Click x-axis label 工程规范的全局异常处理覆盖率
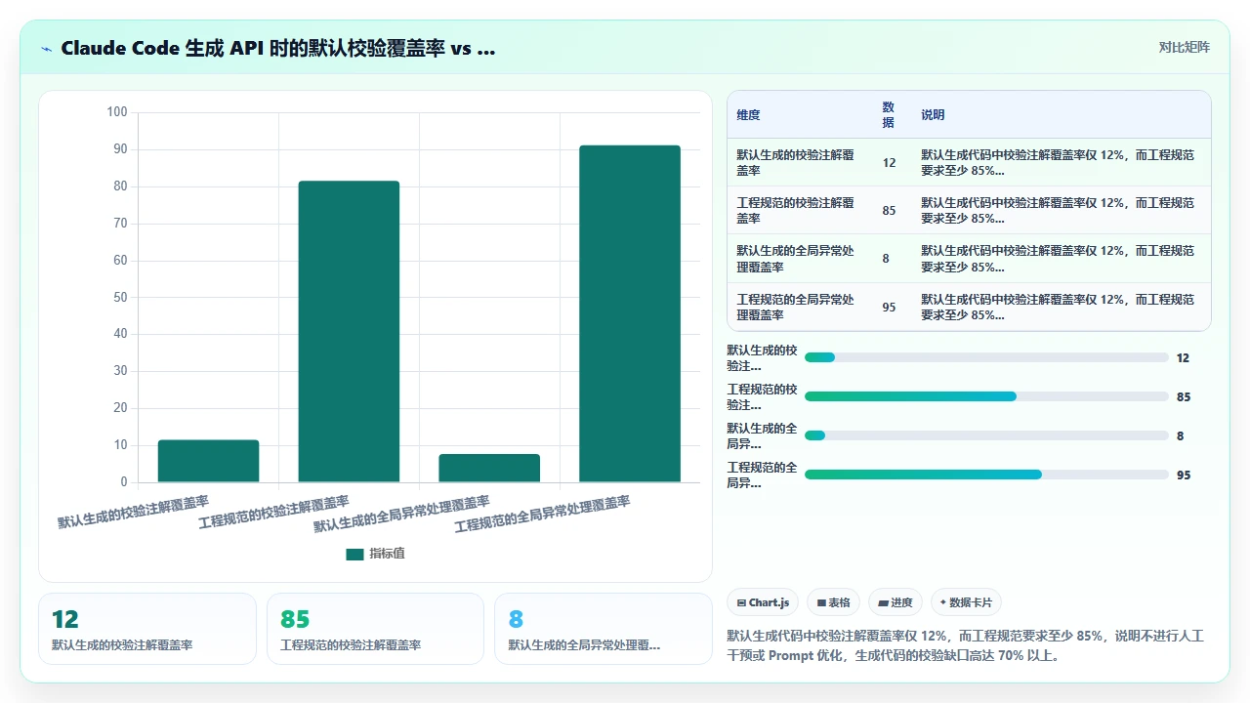 542,514
